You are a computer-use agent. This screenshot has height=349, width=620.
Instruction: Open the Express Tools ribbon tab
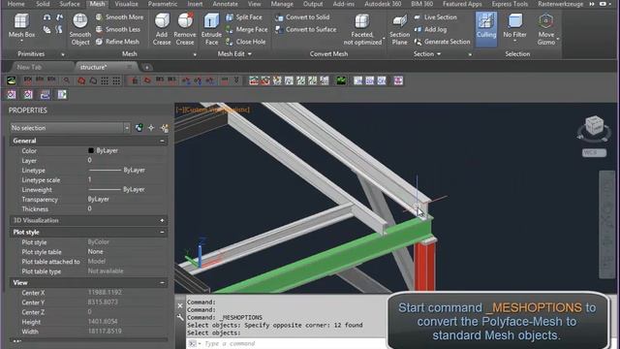510,4
